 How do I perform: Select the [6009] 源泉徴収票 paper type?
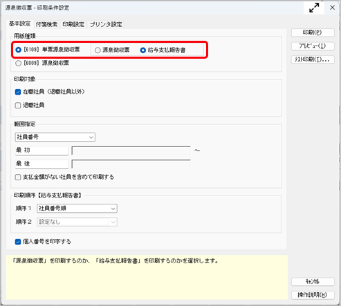pos(42,63)
